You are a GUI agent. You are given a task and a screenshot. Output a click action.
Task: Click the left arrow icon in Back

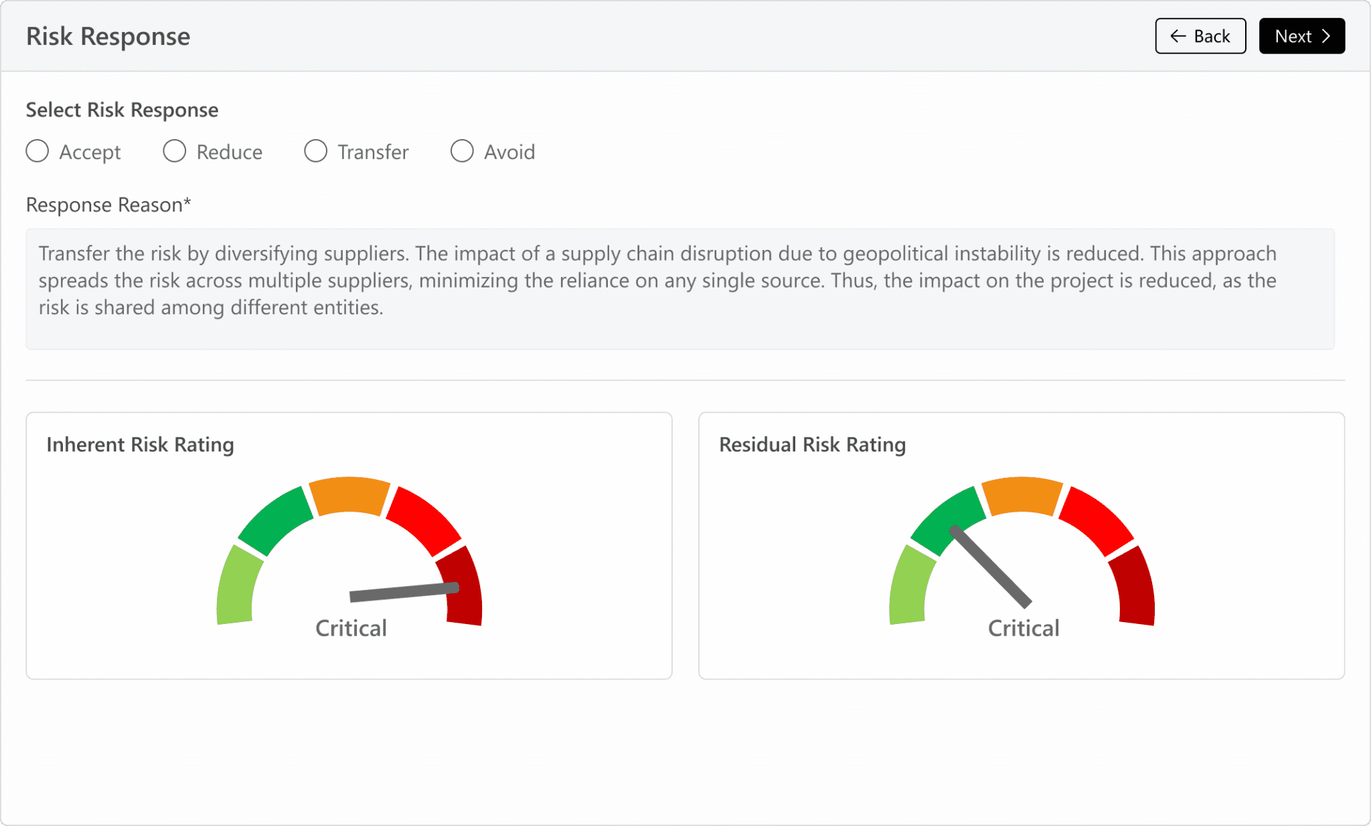[1178, 36]
